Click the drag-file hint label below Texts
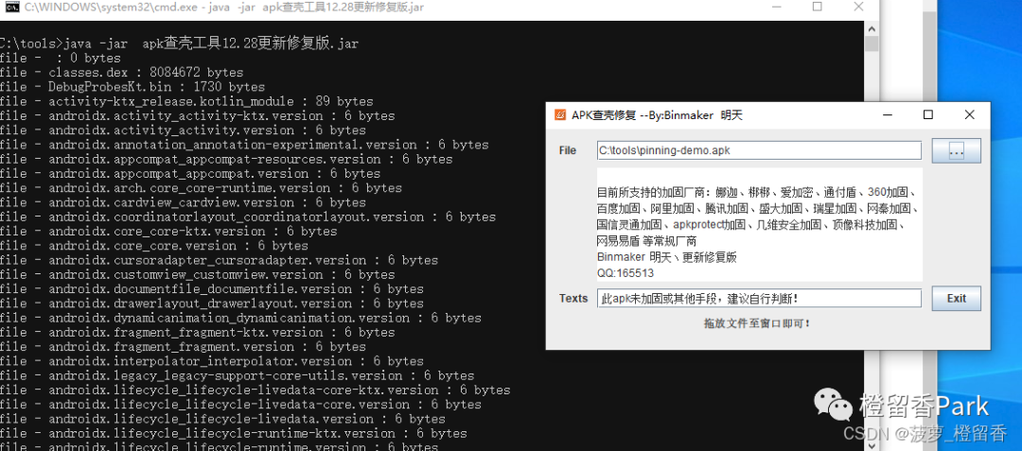The width and height of the screenshot is (1022, 451). point(756,323)
